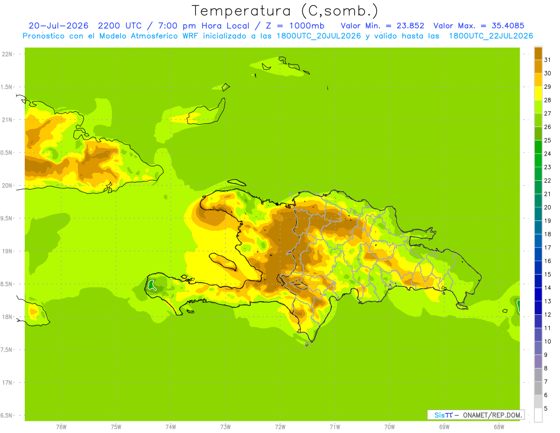Select the date '20-Jul-2026' in header

[x=58, y=26]
